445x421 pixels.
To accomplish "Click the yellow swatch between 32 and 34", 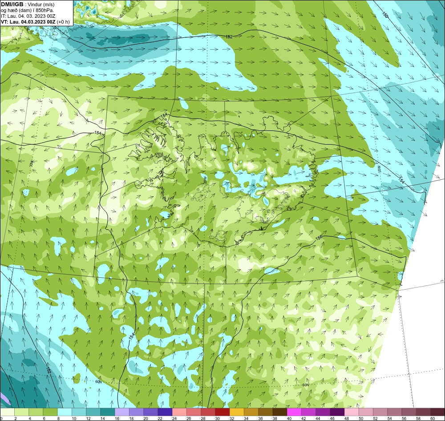I will pos(237,412).
